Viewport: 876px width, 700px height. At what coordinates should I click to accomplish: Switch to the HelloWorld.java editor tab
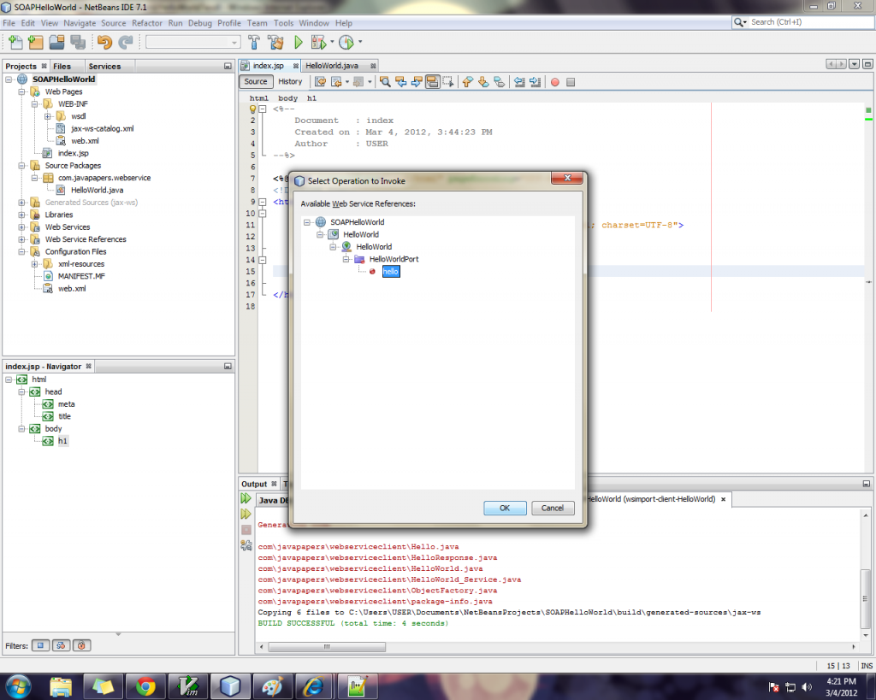tap(332, 66)
